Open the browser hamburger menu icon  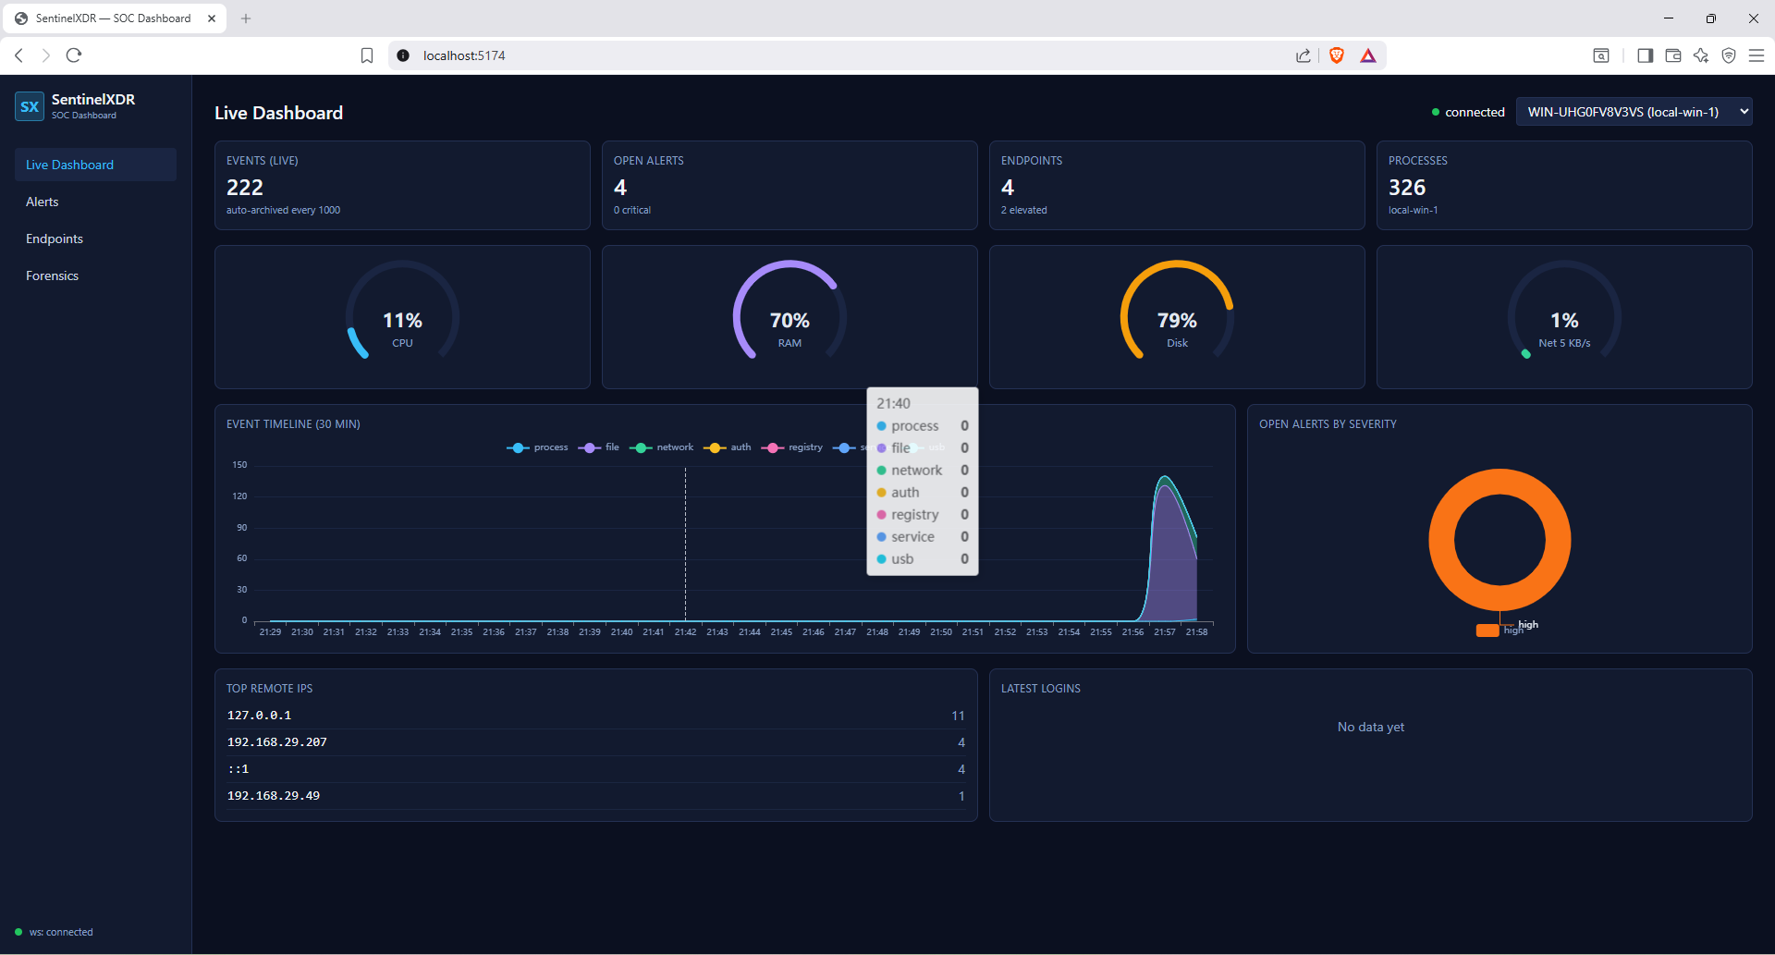tap(1757, 55)
